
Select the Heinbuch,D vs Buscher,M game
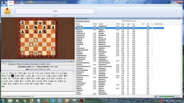pos(120,35)
